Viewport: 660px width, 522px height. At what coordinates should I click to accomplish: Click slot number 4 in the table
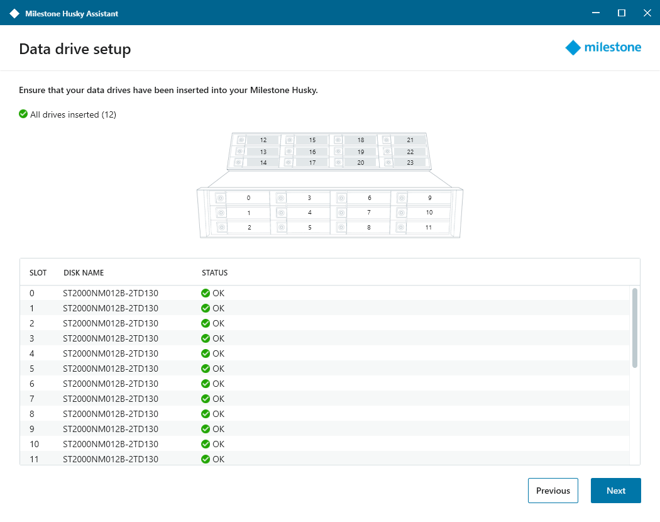(x=32, y=354)
